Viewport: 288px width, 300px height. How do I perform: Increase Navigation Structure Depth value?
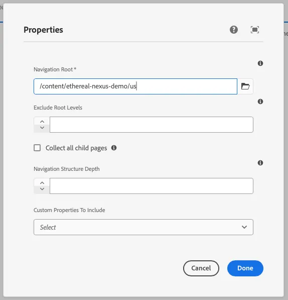click(42, 183)
